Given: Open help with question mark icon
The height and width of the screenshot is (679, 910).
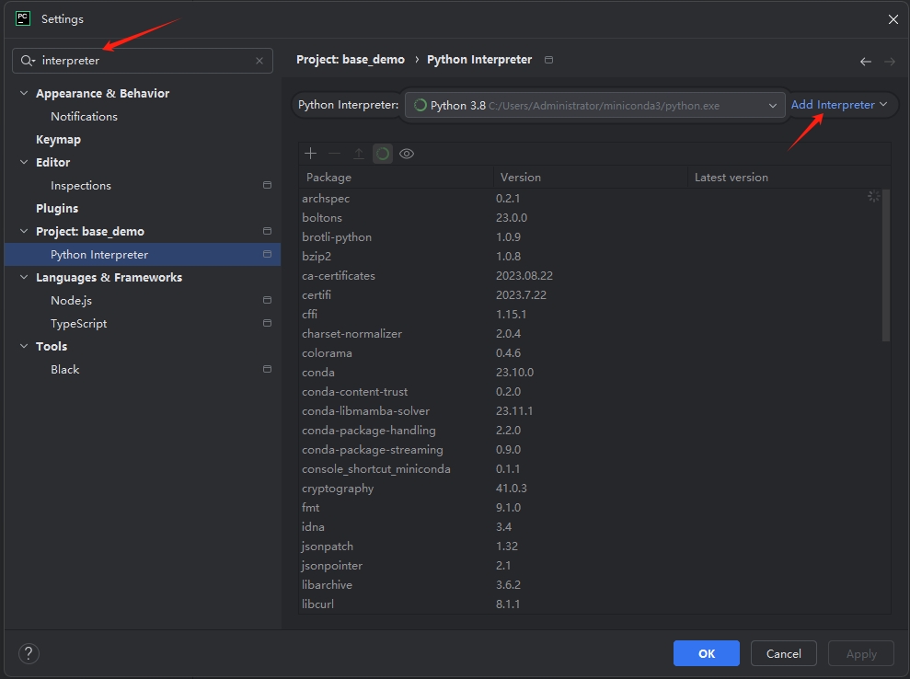Looking at the screenshot, I should point(29,653).
